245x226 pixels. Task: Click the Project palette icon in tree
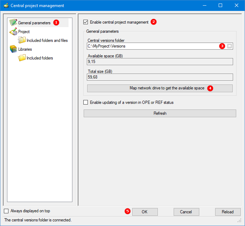coord(13,32)
